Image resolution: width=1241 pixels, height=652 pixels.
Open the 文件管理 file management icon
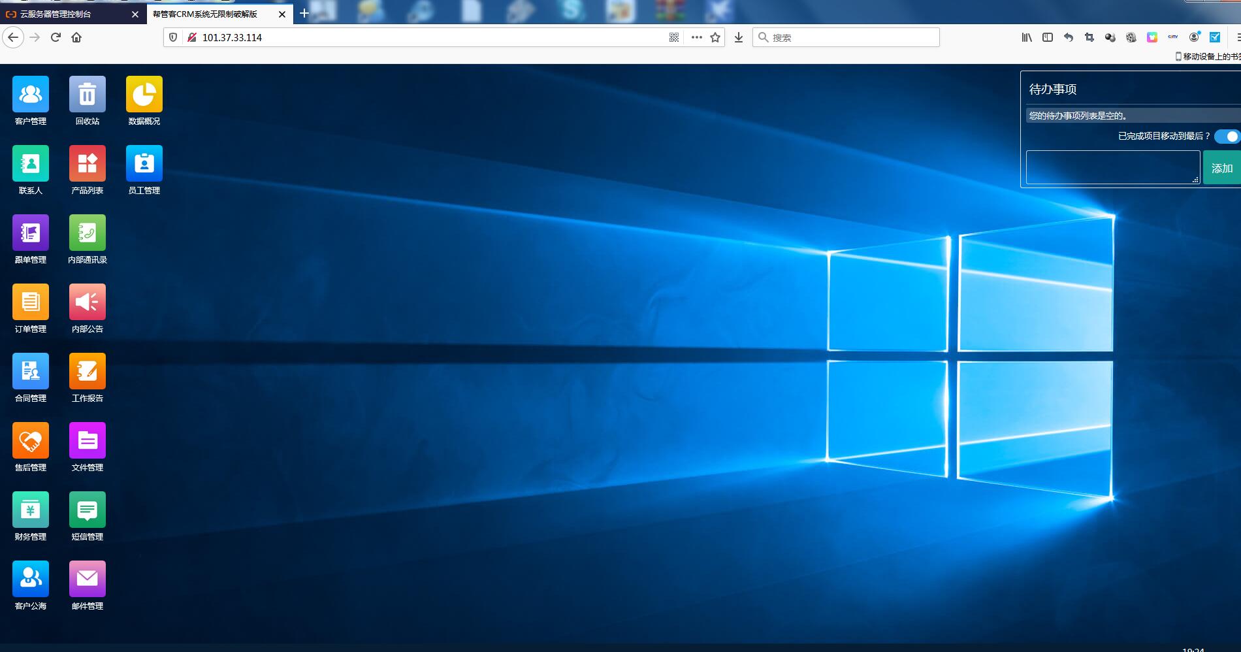[87, 441]
